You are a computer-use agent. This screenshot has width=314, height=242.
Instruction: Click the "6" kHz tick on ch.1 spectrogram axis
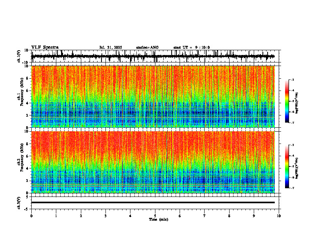pos(28,91)
